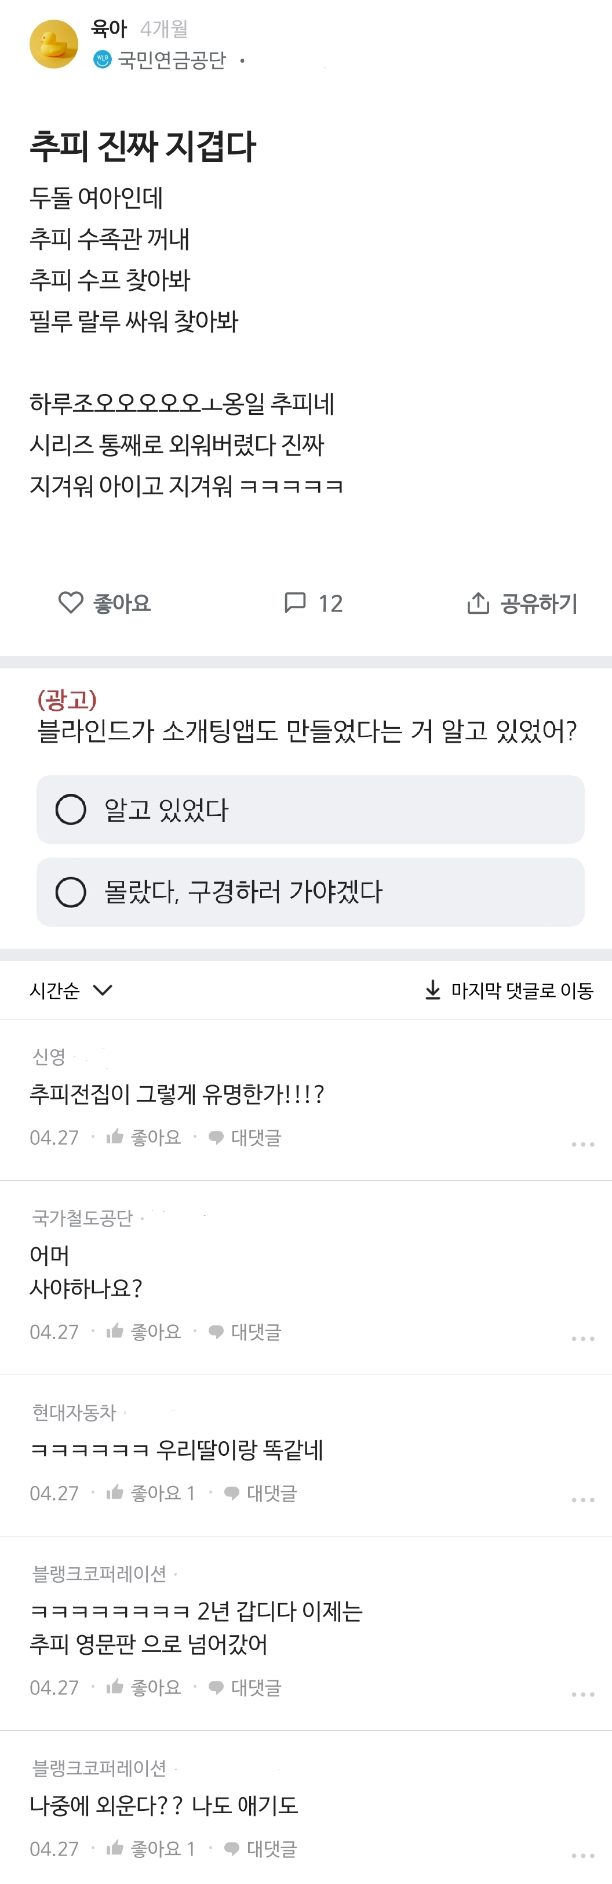
Task: Tap the heart icon to like post
Action: pos(71,603)
